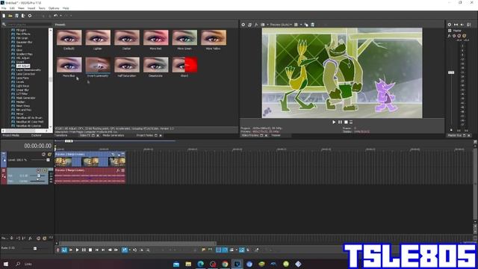Undo the last action with the Undo arrow
478x269 pixels.
[55, 16]
